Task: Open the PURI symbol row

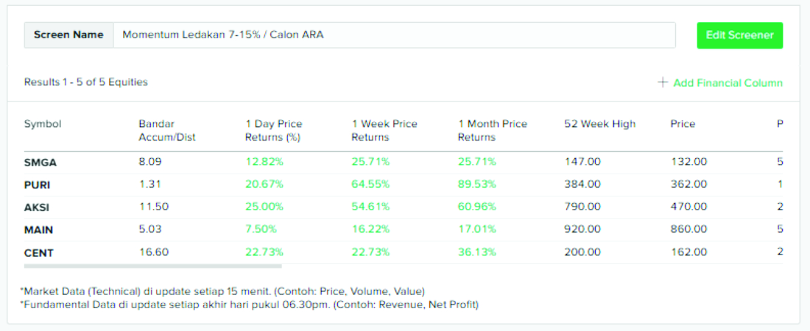Action: pos(38,185)
